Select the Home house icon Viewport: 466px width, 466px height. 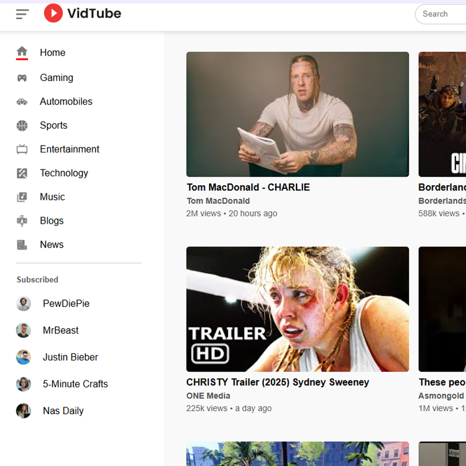(x=22, y=52)
